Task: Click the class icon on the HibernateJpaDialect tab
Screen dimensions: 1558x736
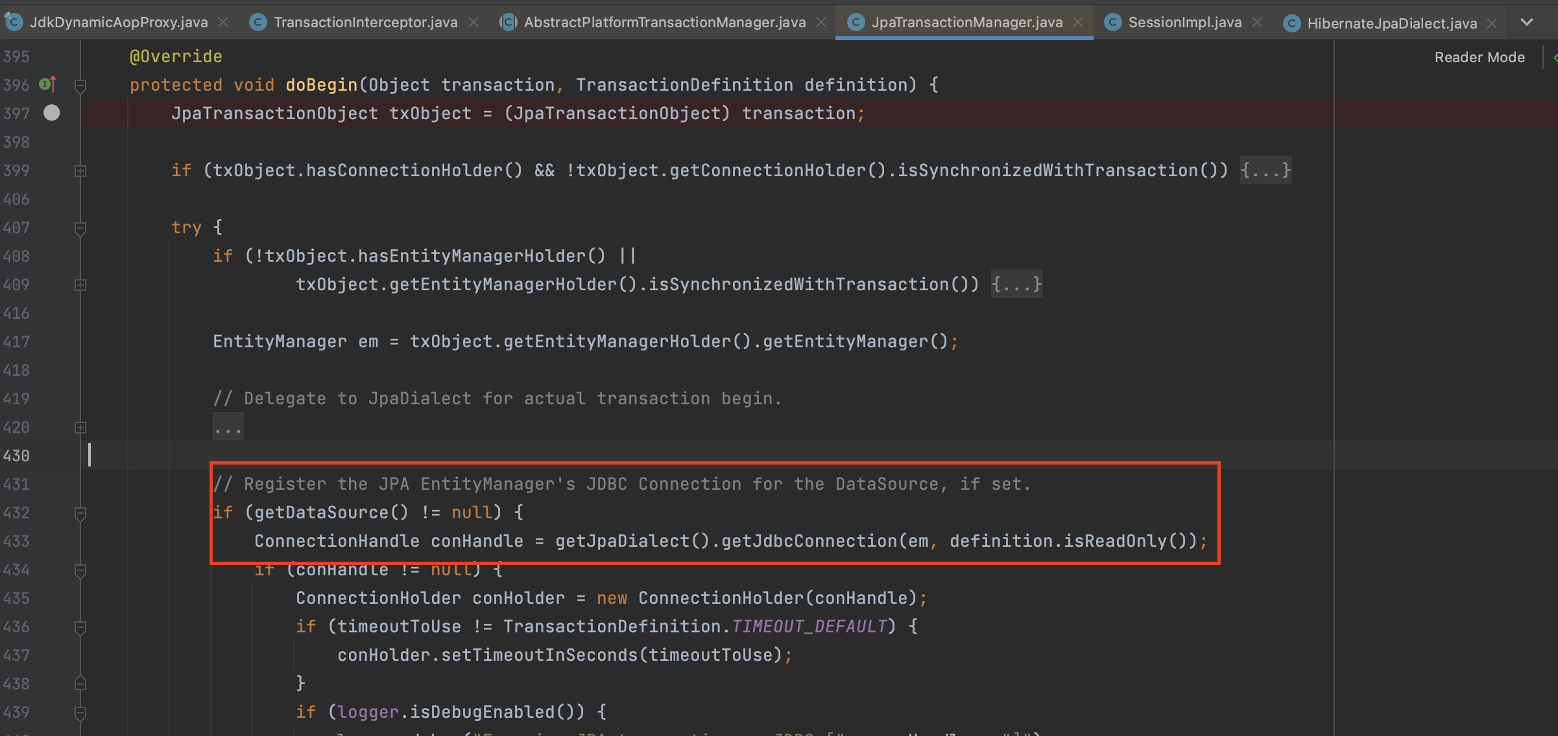Action: click(1291, 23)
